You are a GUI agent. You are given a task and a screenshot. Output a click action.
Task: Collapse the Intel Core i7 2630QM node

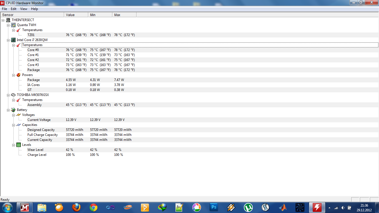coord(8,40)
